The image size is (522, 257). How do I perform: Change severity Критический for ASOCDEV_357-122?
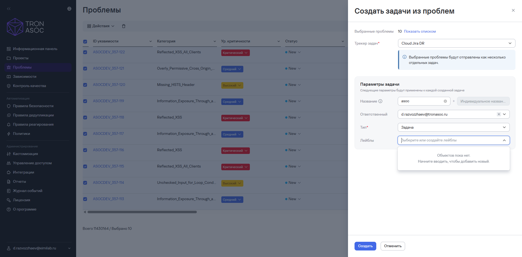(x=235, y=53)
